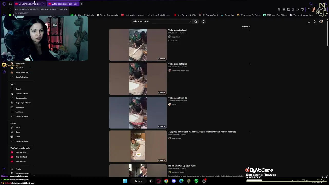Open YouTube Music link
The width and height of the screenshot is (329, 185).
pyautogui.click(x=21, y=157)
